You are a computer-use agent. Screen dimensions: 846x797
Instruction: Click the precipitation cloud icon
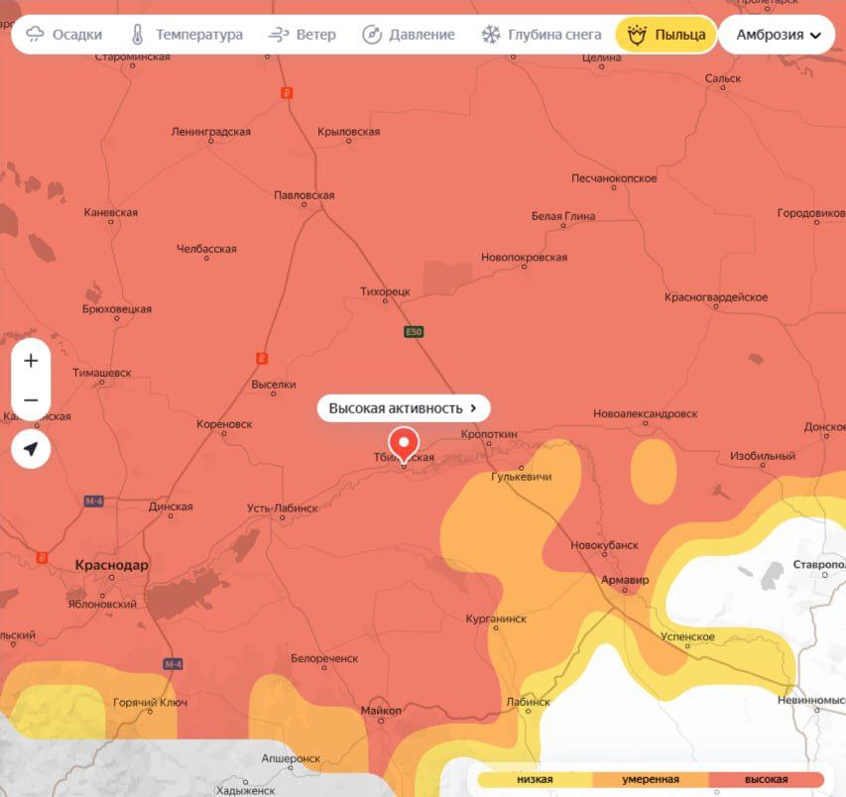[x=35, y=35]
